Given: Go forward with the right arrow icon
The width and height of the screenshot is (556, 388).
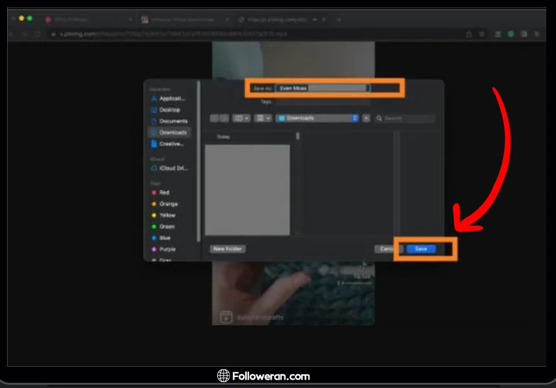Looking at the screenshot, I should 224,118.
